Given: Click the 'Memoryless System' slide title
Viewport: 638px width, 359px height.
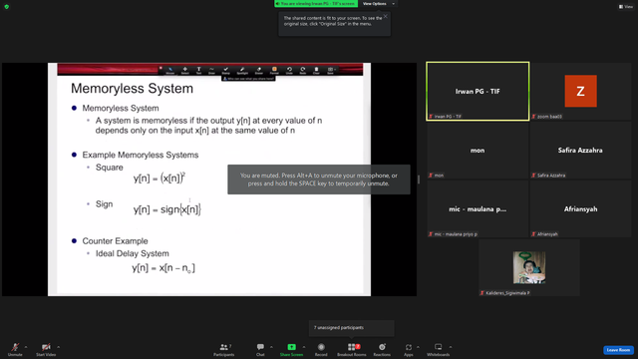Looking at the screenshot, I should [132, 89].
